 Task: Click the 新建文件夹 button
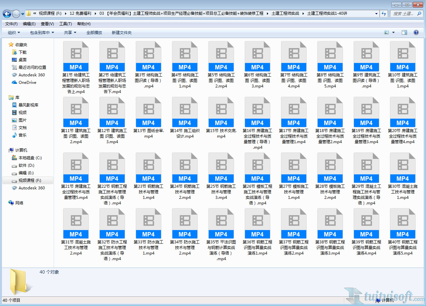[122, 33]
